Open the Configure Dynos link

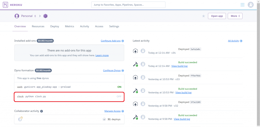pos(112,71)
